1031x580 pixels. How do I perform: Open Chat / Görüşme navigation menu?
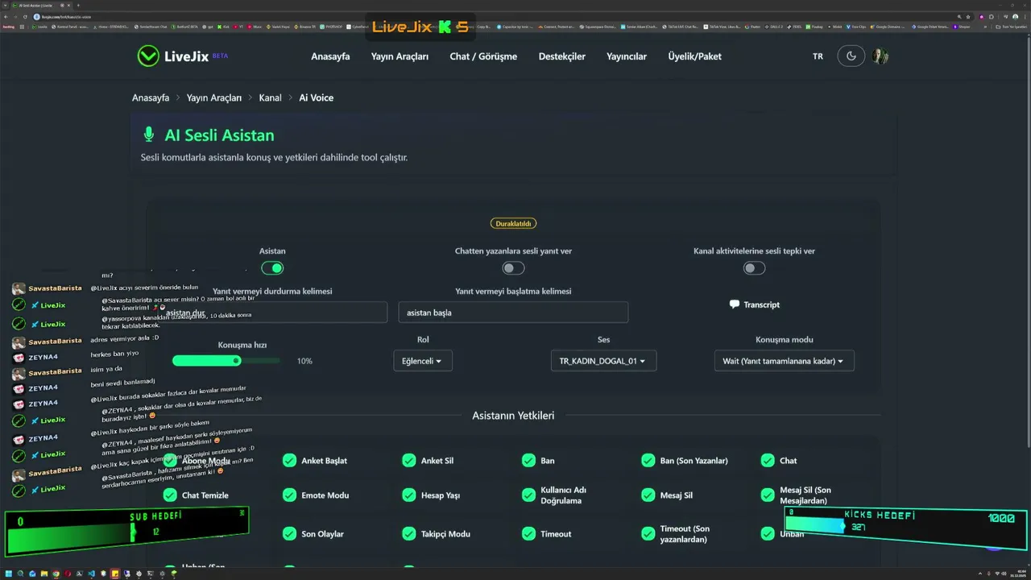point(483,56)
